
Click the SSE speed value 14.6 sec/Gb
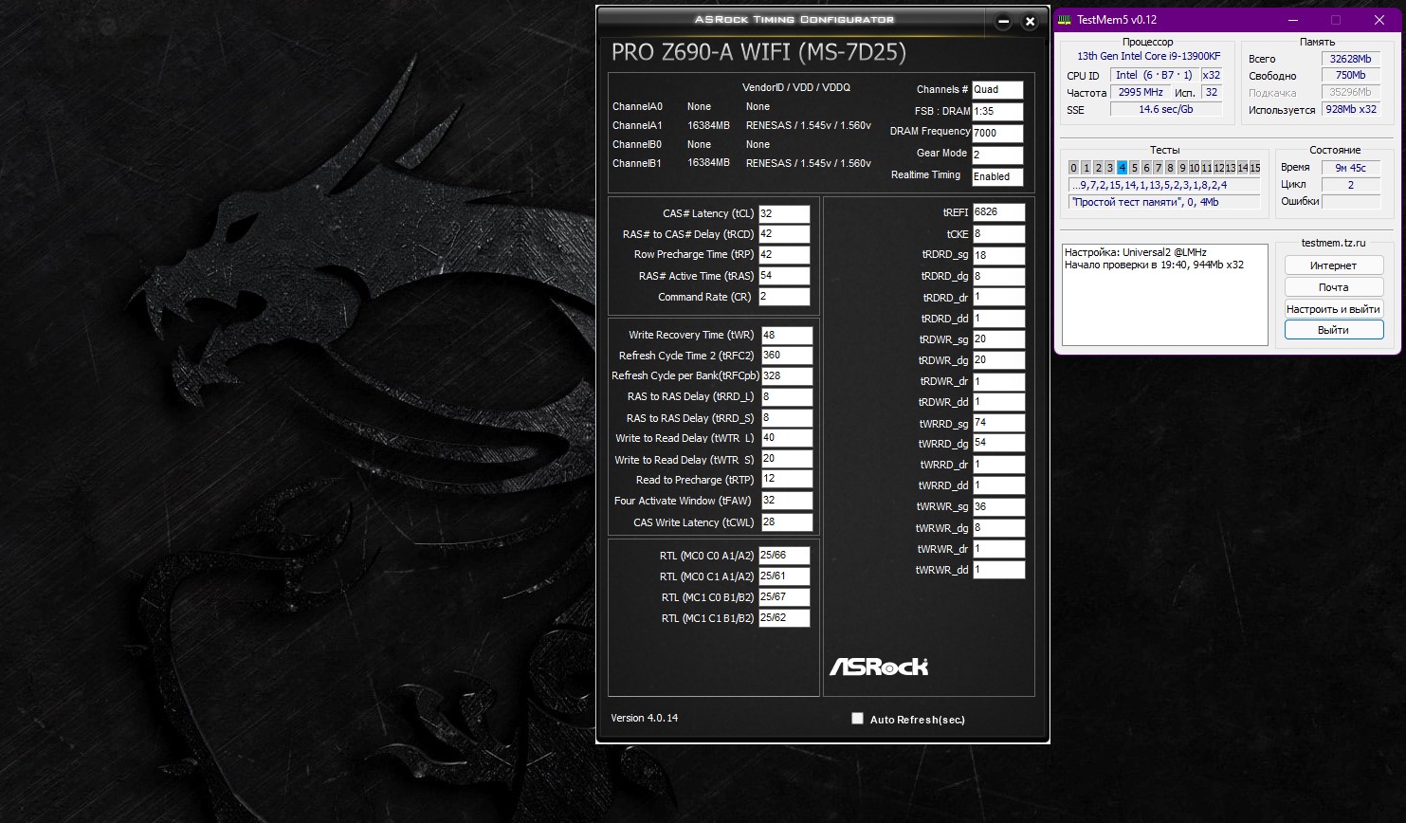pyautogui.click(x=1166, y=110)
